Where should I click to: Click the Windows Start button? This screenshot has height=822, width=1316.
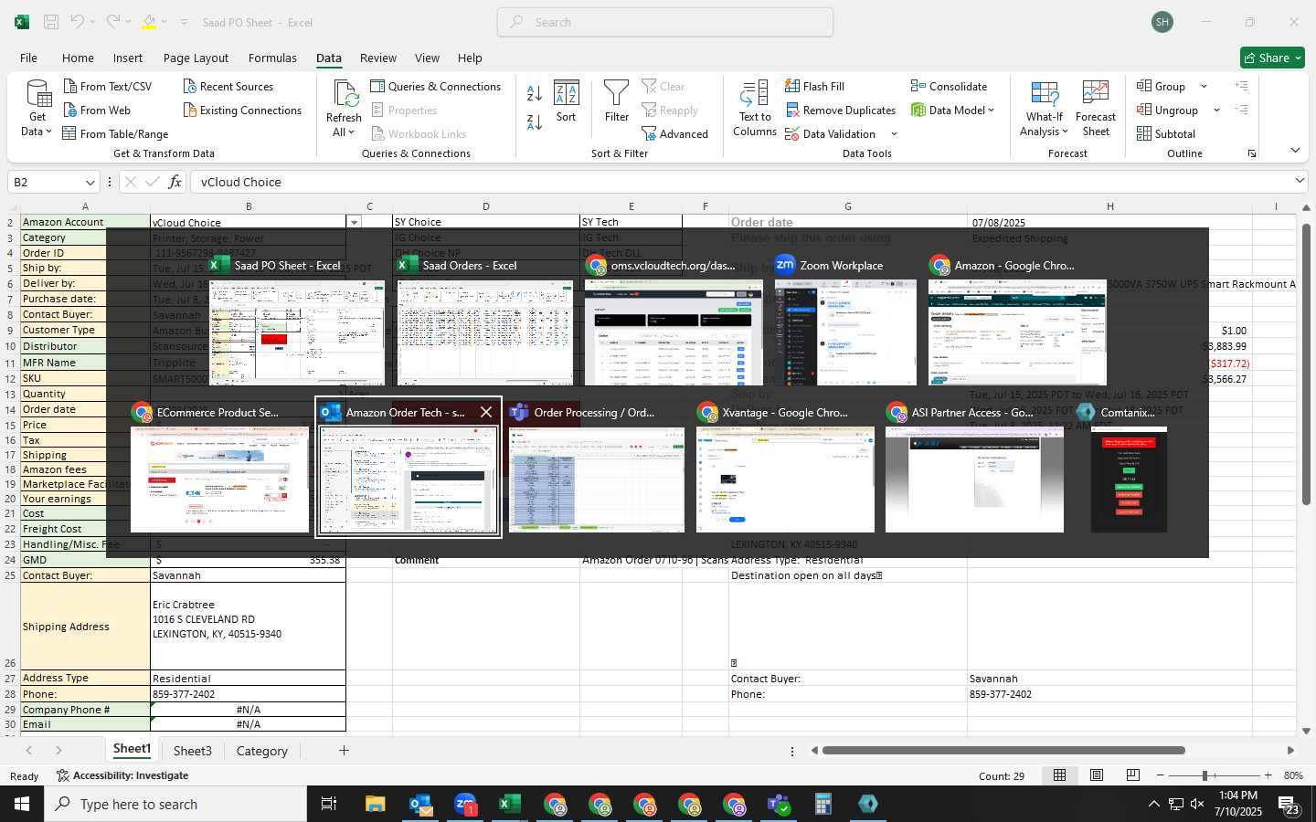pos(22,805)
